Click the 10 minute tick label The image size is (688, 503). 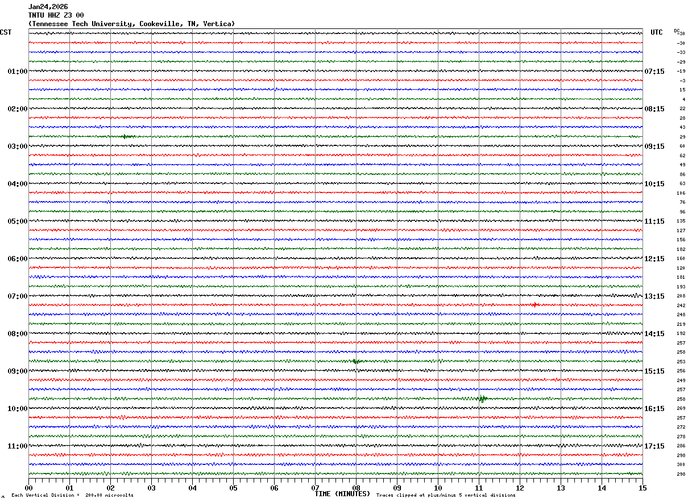tap(438, 488)
